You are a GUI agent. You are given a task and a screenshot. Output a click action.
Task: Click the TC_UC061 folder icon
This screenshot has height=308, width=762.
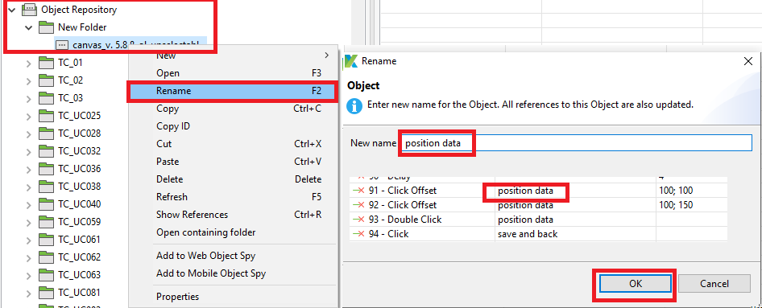coord(46,240)
